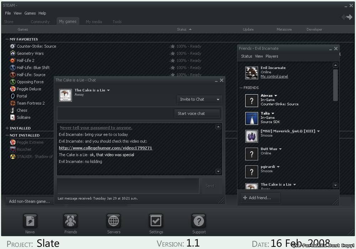The image size is (356, 249).
Task: Click the Portal game icon
Action: click(x=13, y=96)
